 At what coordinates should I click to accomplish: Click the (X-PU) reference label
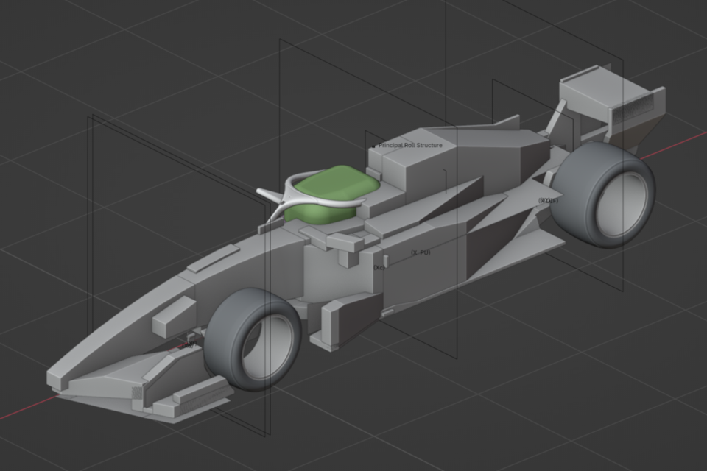[x=421, y=252]
